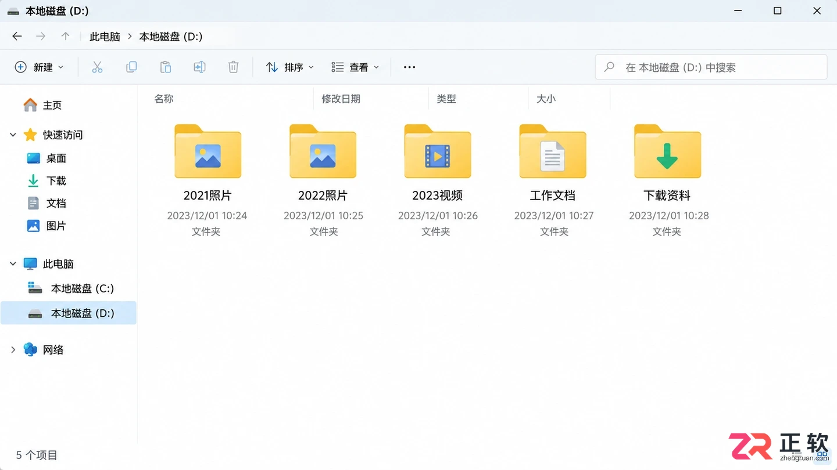Go forward with the right arrow
The width and height of the screenshot is (837, 470).
[x=41, y=37]
